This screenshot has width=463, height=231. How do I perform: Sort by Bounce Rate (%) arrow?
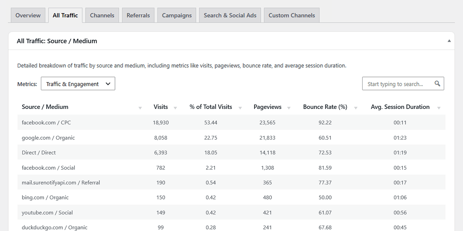(x=355, y=108)
